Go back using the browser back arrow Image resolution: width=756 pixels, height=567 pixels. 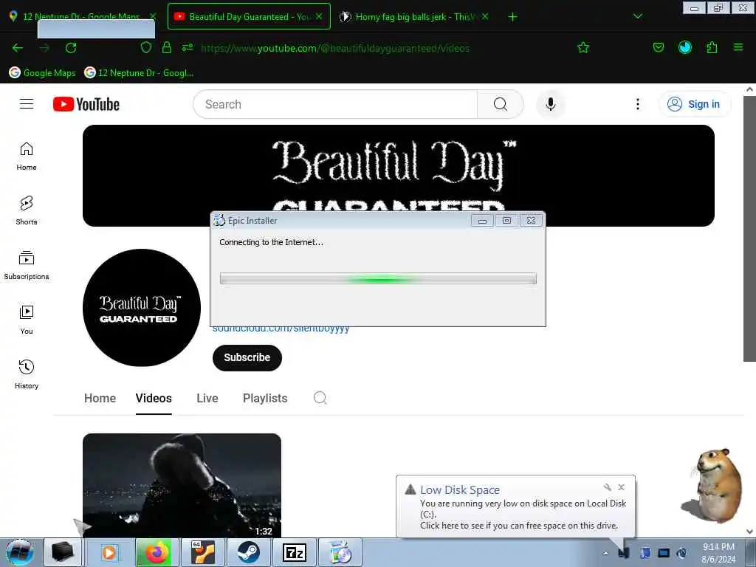pos(18,48)
